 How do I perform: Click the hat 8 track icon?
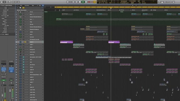pyautogui.click(x=21, y=35)
